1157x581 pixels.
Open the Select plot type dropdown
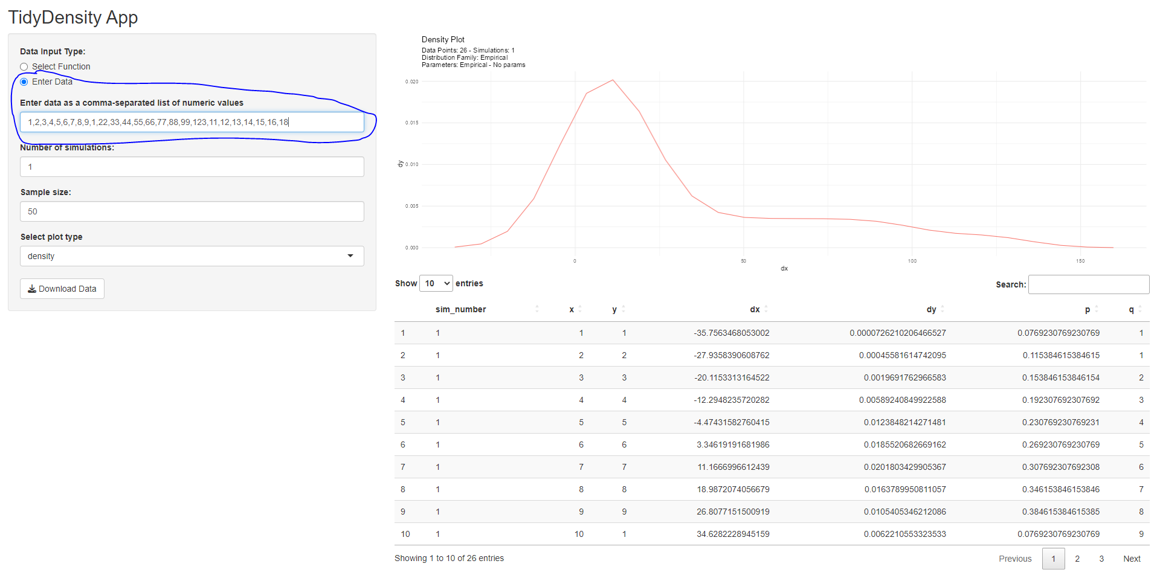[x=192, y=256]
